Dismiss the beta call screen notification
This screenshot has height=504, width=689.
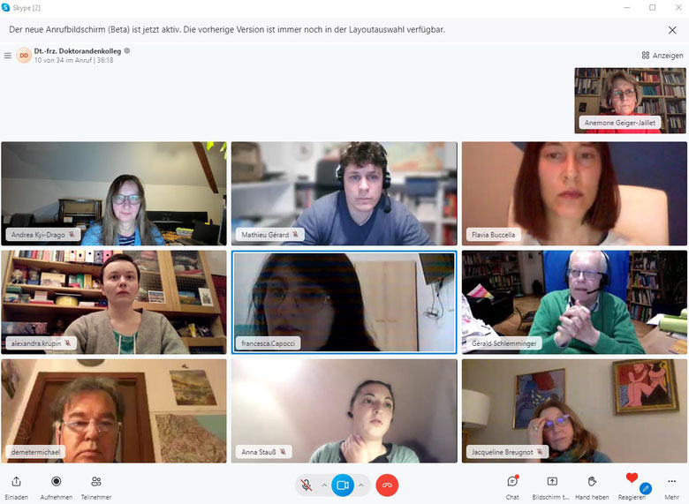coord(672,30)
